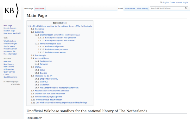Viewport: 190px width, 119px height.
Task: Open Printable version
Action: (x=10, y=49)
